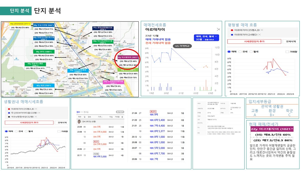Click the 87y 럭키 (735^) map label
Screen dimensions: 304x171
pyautogui.click(x=44, y=85)
